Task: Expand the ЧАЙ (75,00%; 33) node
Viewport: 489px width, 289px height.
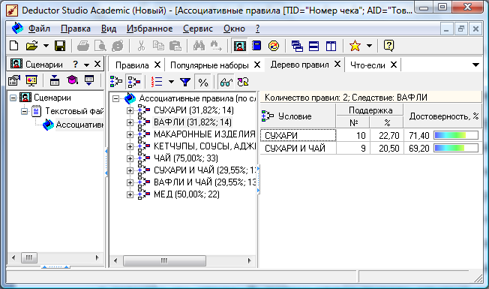Action: coord(130,158)
